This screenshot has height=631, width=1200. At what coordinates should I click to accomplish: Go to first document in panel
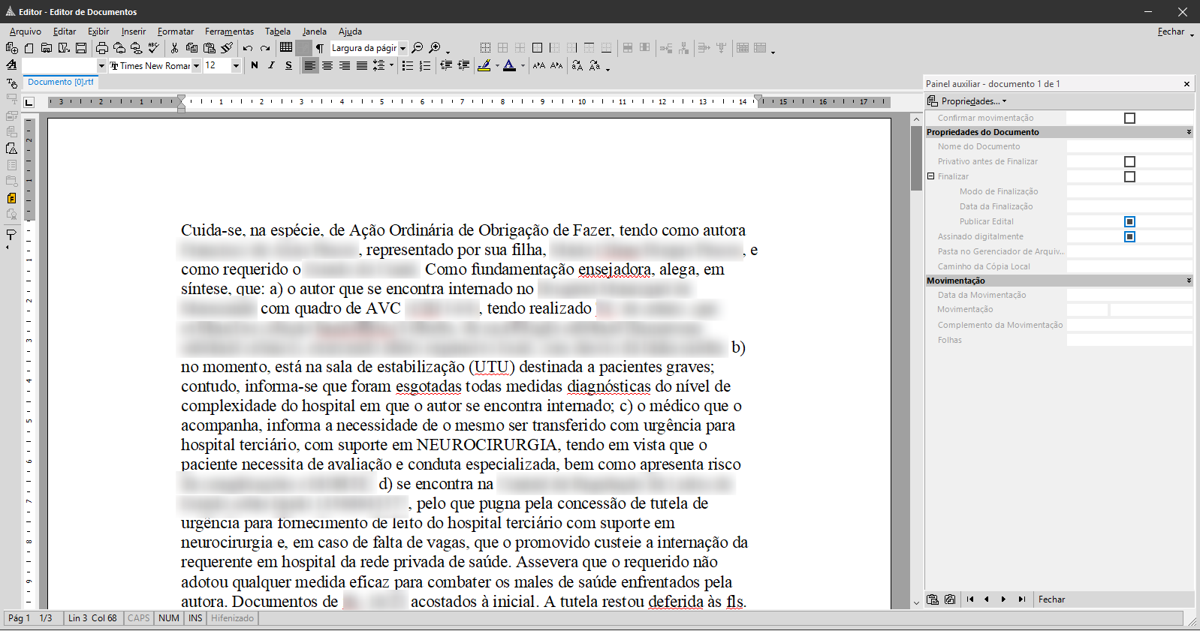[970, 599]
